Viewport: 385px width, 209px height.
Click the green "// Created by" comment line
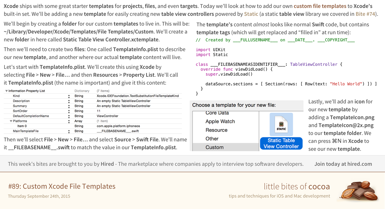tap(275, 40)
